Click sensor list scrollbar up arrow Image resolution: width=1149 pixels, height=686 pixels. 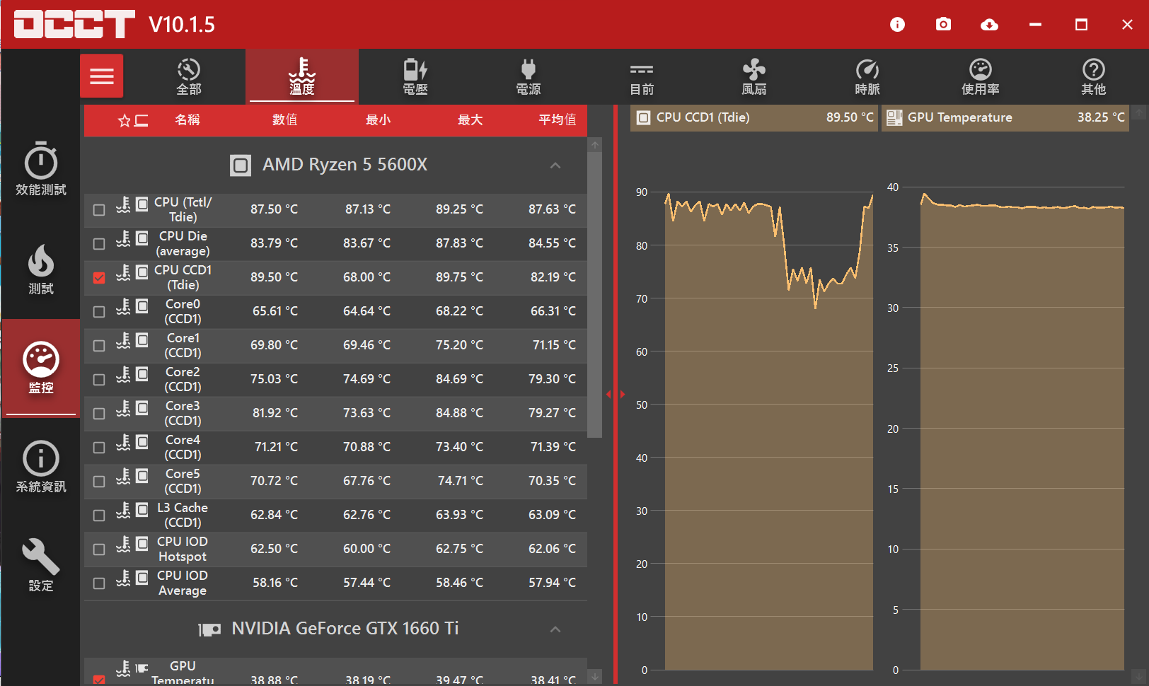(595, 145)
